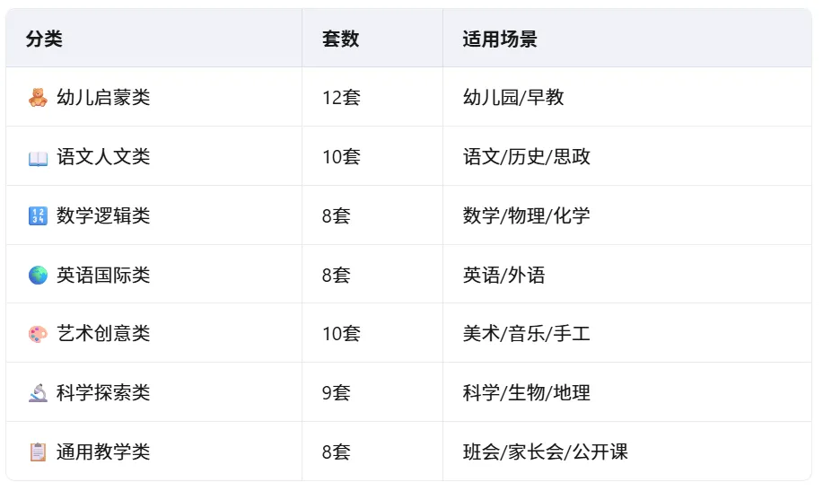Image resolution: width=823 pixels, height=500 pixels.
Task: Click the 语文人文类 category text
Action: [103, 156]
